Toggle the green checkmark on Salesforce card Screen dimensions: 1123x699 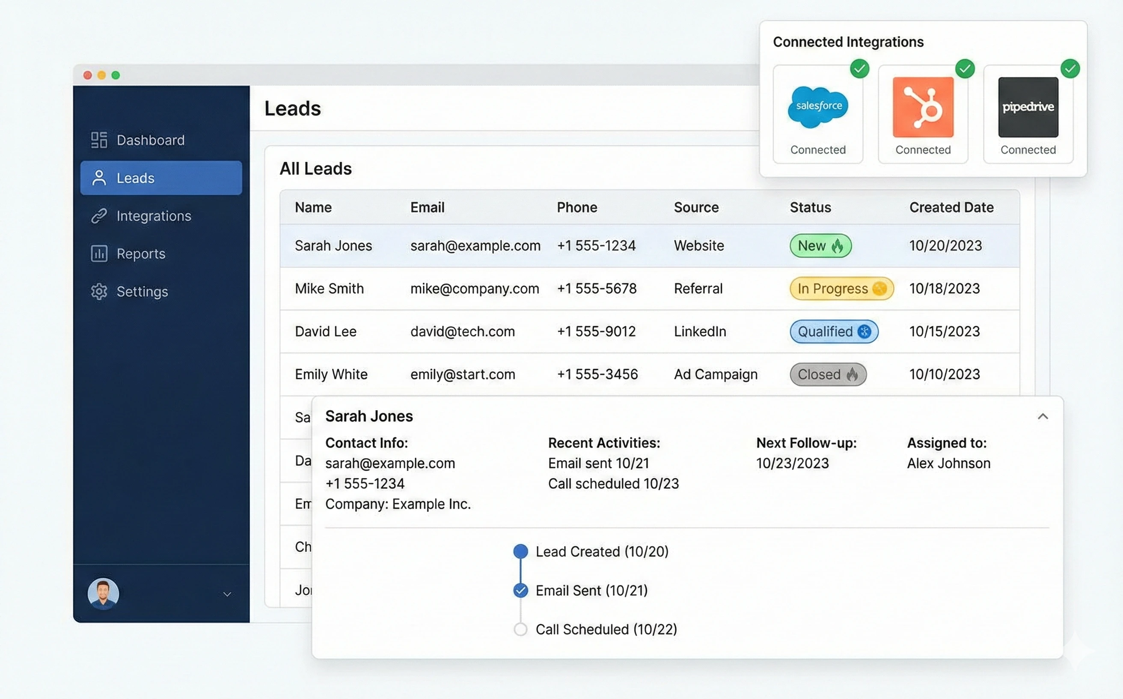(859, 69)
